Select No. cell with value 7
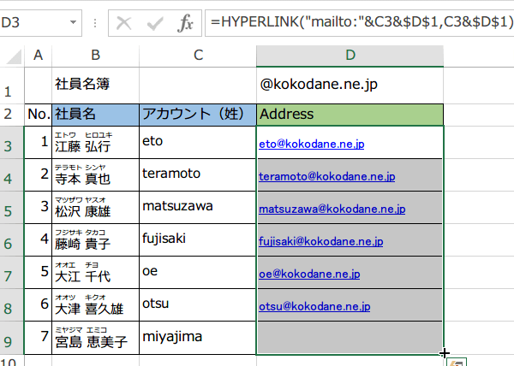 coord(38,338)
